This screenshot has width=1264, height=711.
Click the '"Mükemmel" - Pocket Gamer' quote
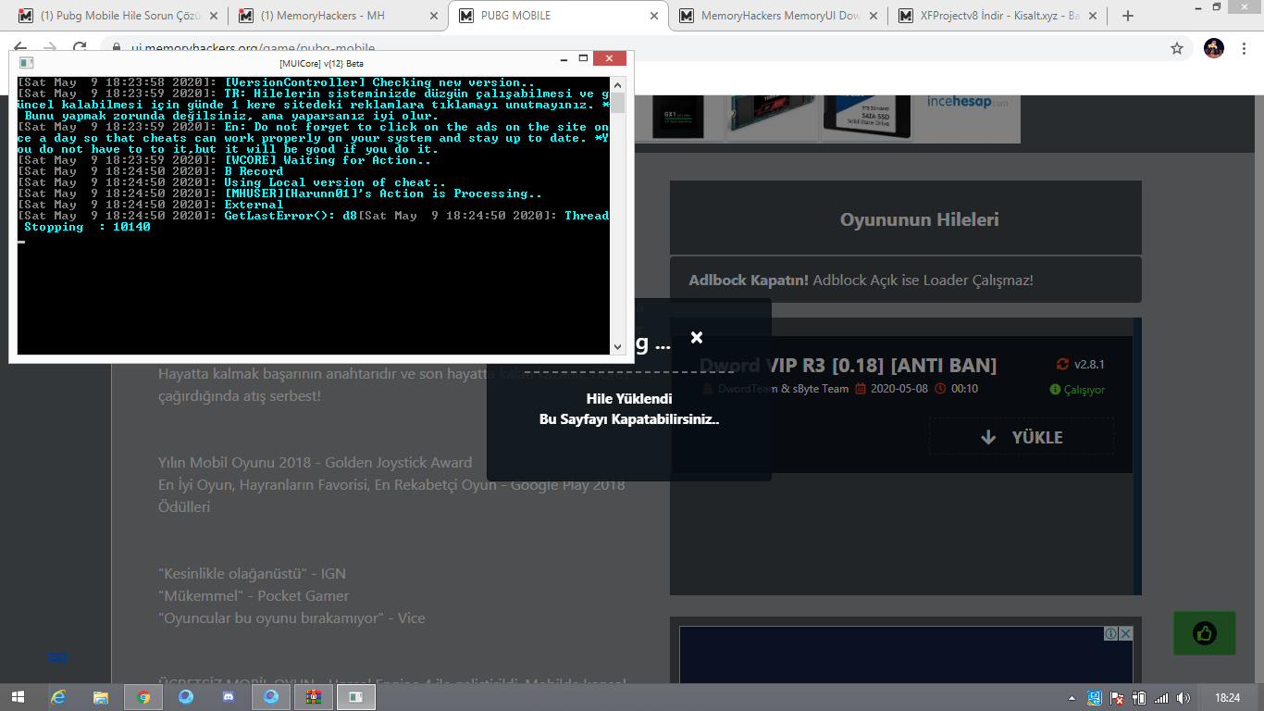[254, 595]
